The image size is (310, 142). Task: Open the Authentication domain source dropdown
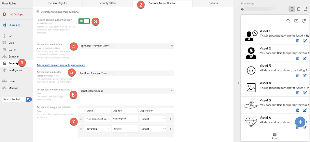[126, 46]
